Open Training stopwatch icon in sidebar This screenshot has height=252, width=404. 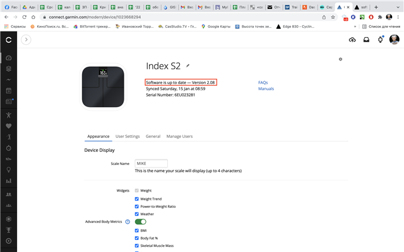click(x=8, y=148)
